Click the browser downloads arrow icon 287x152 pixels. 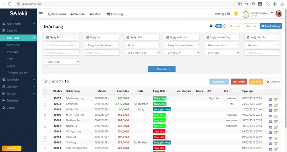282,4
